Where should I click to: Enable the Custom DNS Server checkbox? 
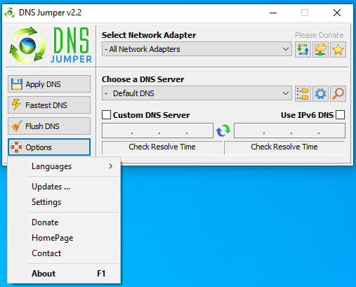106,115
